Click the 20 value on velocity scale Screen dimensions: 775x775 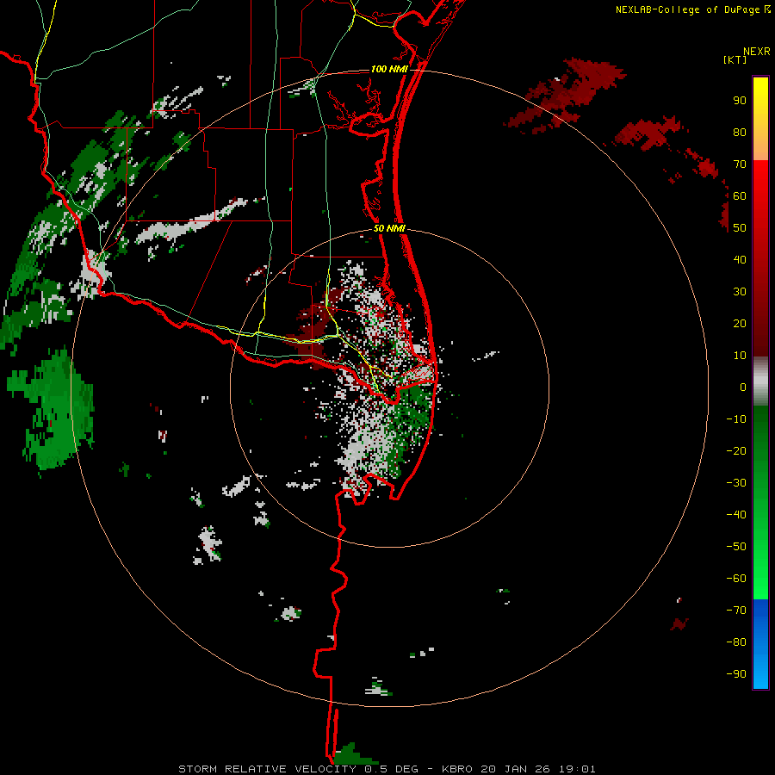pos(740,323)
